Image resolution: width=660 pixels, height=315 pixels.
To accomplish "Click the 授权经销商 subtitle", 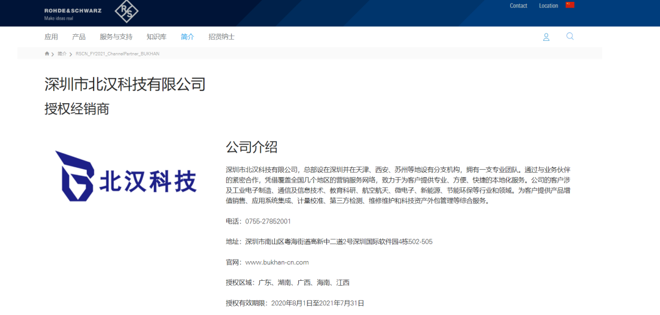I will pos(77,109).
